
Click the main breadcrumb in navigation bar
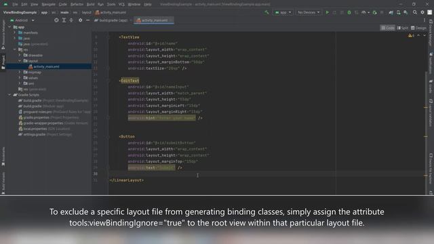pos(64,12)
